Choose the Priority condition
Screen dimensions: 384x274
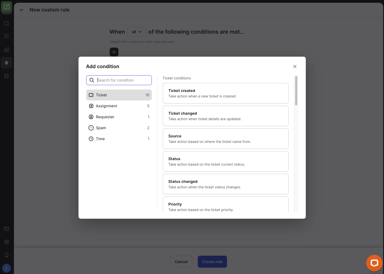point(226,204)
